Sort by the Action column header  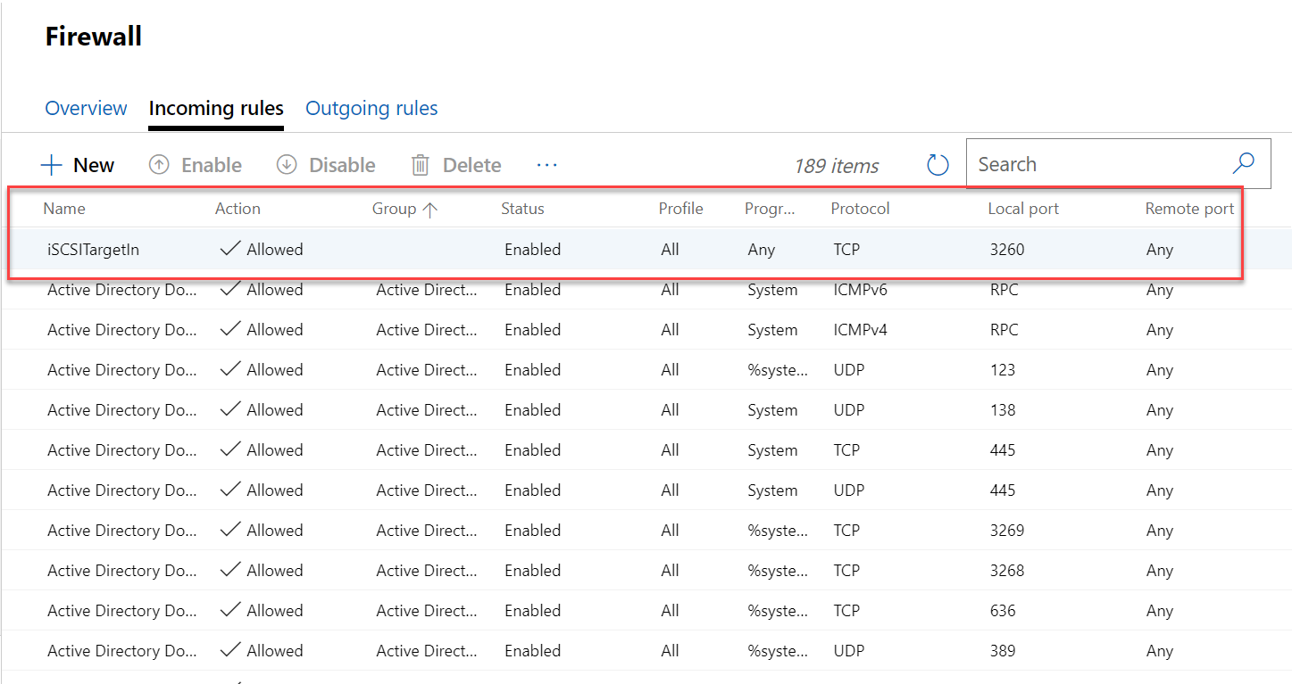click(x=238, y=209)
